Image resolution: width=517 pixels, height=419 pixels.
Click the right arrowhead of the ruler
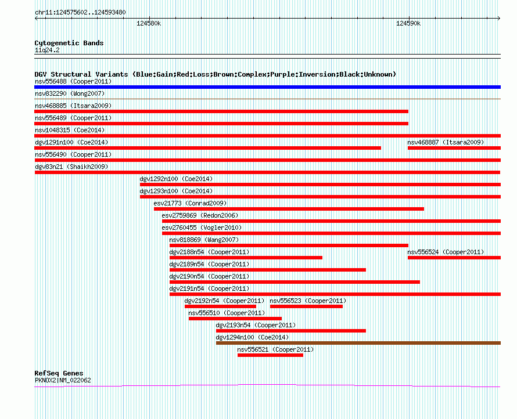499,18
